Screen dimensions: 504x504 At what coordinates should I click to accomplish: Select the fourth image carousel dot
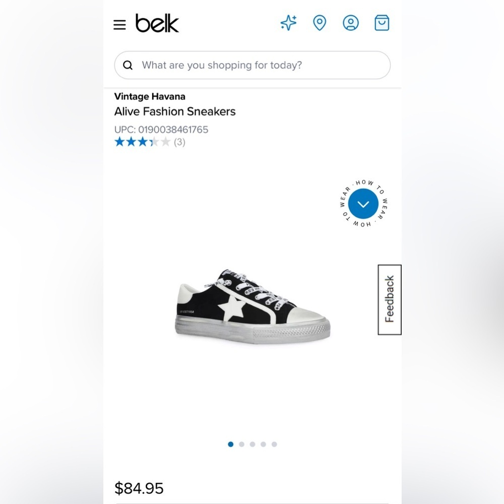coord(263,444)
